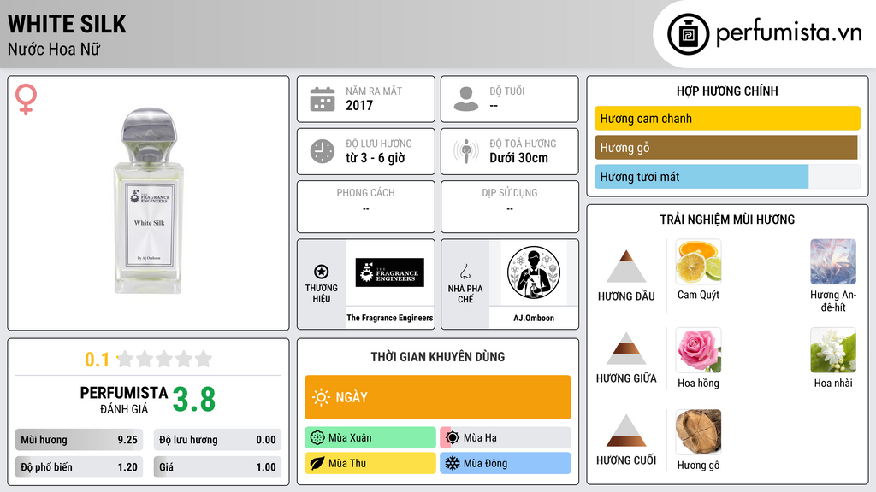Click the flower icon for Mùa Xuân
The image size is (876, 492).
tap(317, 438)
